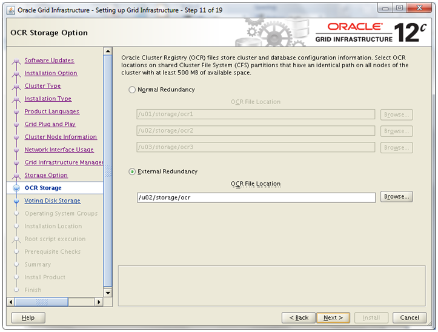Click the horizontal scroll right arrow

point(99,302)
